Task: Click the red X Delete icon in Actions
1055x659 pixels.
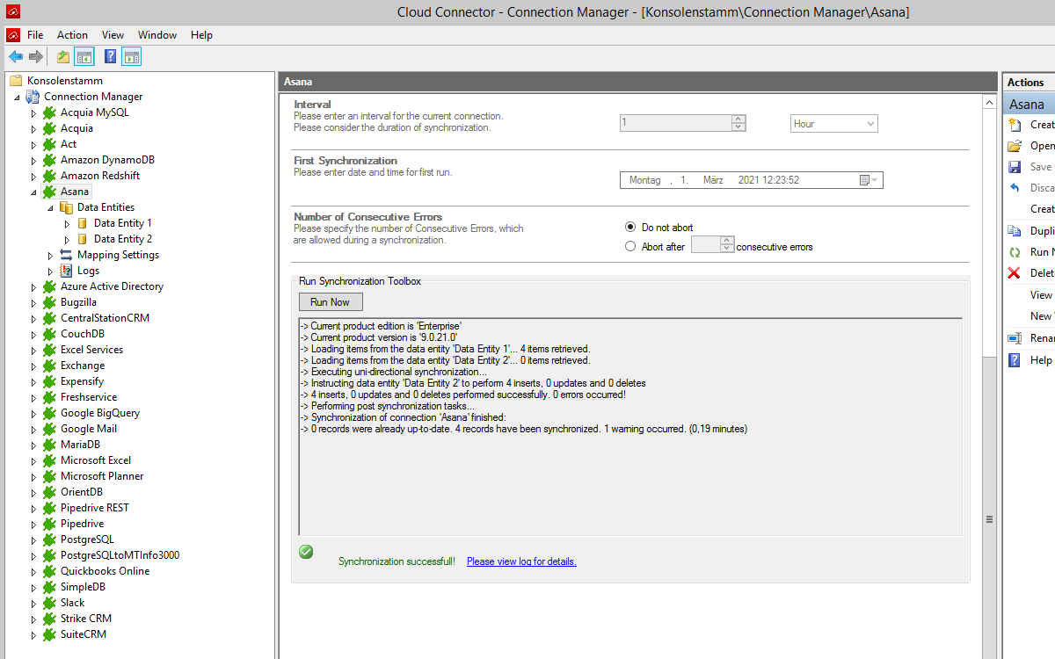Action: tap(1014, 273)
